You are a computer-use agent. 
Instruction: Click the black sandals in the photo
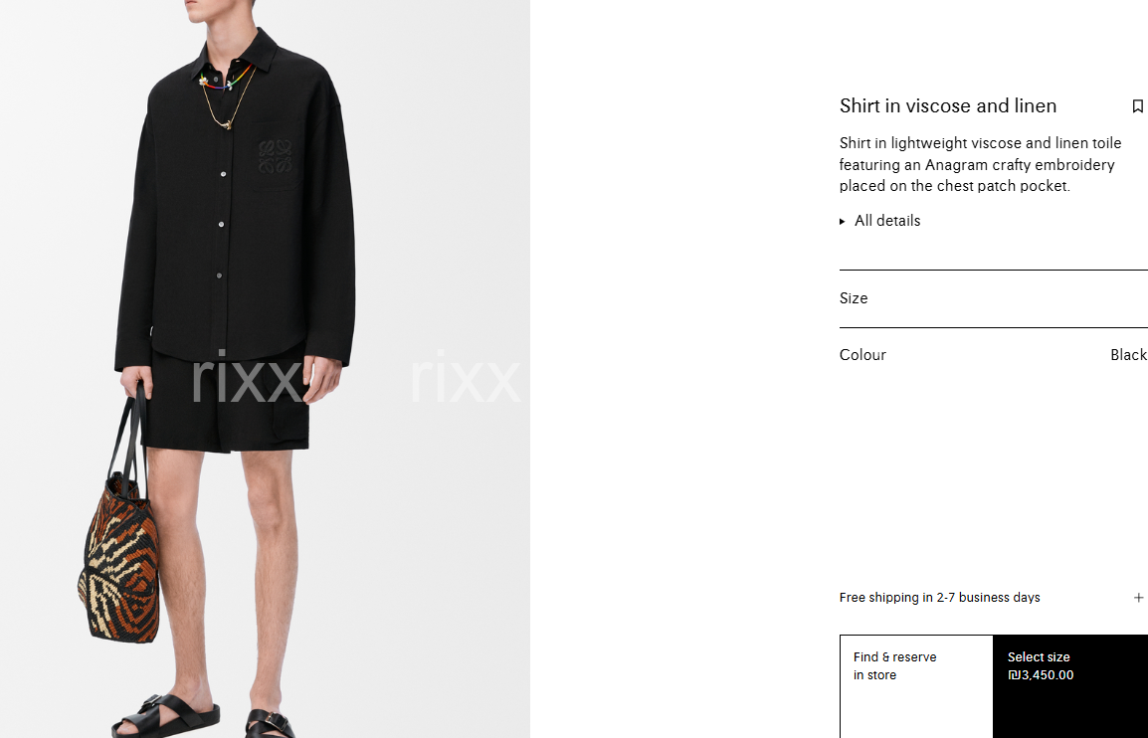204,716
